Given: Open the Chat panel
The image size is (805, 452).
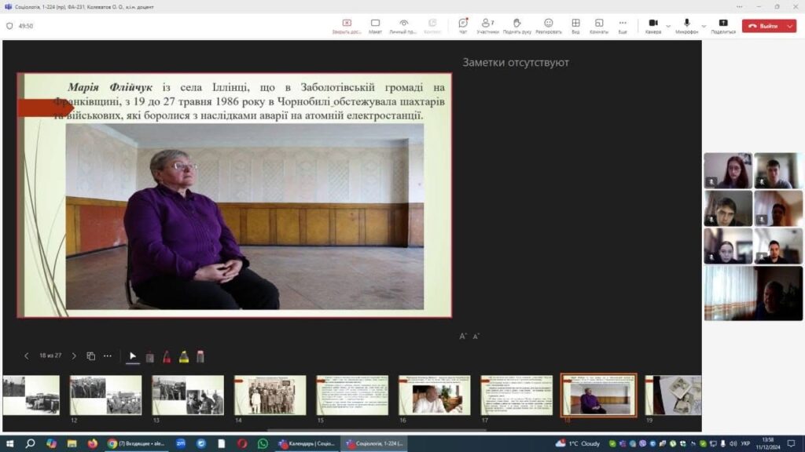Looking at the screenshot, I should (x=462, y=25).
